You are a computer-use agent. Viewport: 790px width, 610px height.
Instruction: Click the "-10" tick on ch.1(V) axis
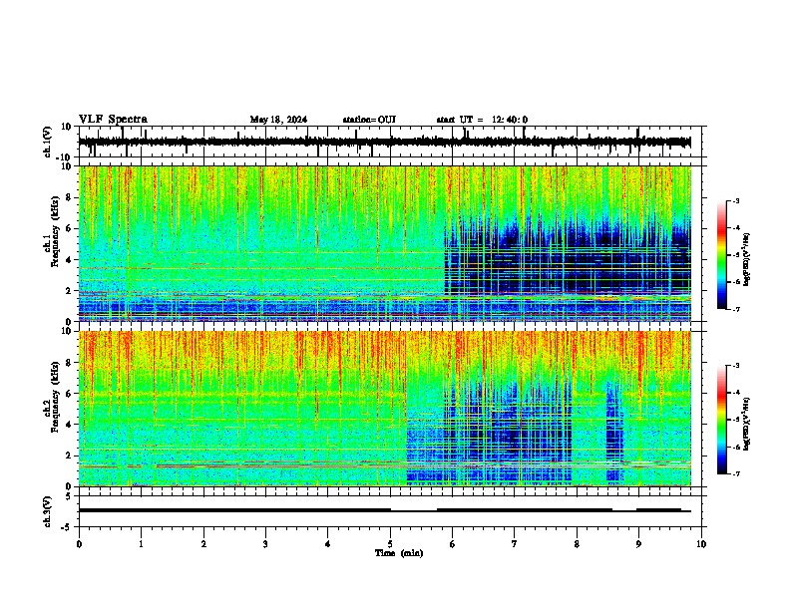[65, 157]
